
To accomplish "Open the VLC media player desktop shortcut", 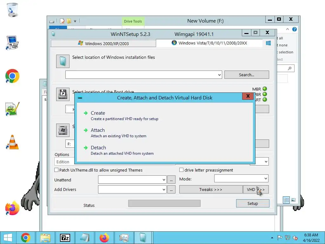I will point(12,142).
